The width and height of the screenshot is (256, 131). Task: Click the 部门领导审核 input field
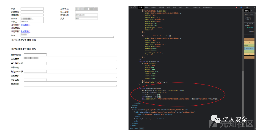[35, 72]
